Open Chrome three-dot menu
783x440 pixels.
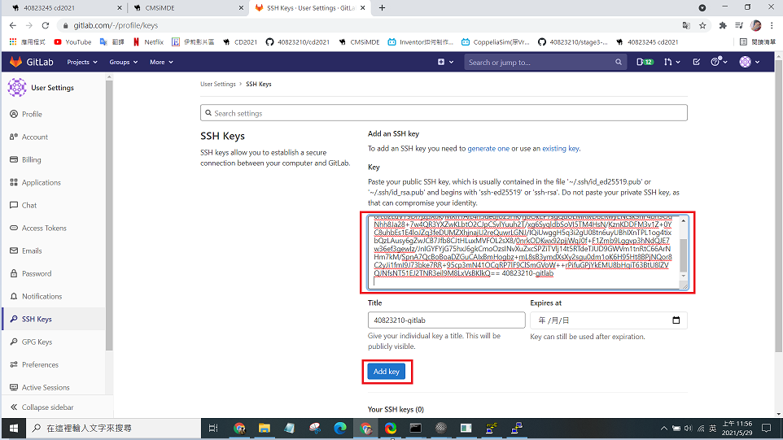[x=772, y=25]
